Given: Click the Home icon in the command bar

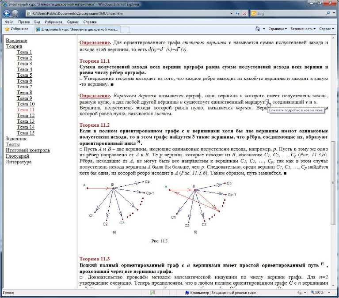Looking at the screenshot, I should pos(257,29).
